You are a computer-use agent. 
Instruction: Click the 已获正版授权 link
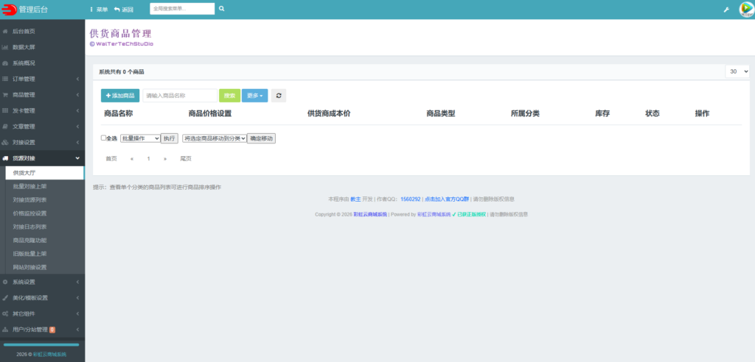point(471,214)
